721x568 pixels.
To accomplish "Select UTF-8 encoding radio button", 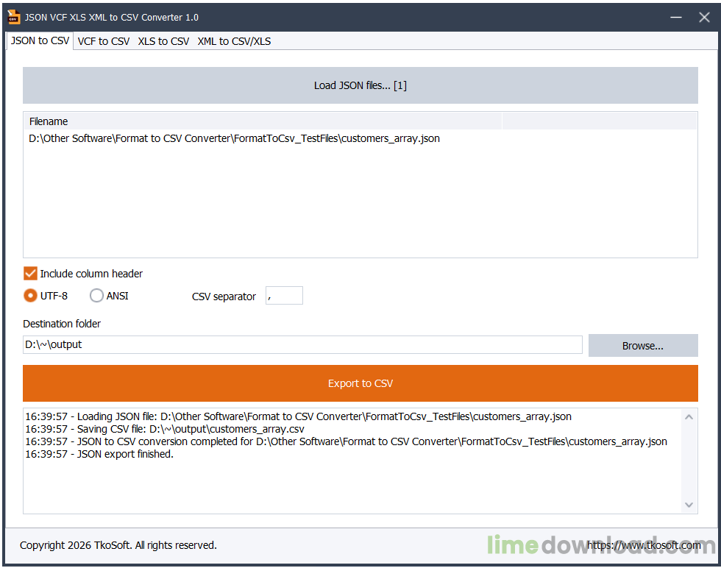I will point(30,296).
